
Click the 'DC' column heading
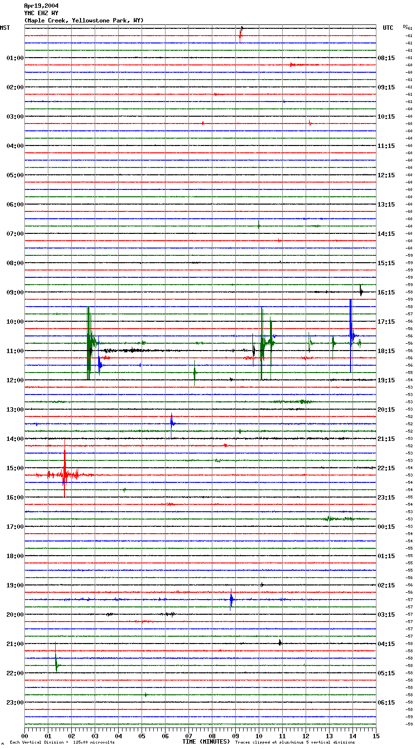(x=405, y=26)
